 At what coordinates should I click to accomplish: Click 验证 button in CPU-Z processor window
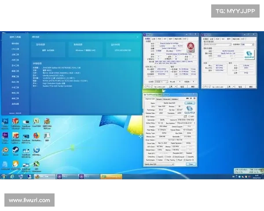(x=182, y=87)
